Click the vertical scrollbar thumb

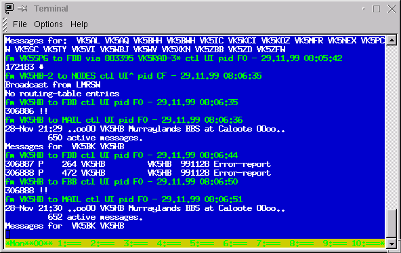(392, 224)
